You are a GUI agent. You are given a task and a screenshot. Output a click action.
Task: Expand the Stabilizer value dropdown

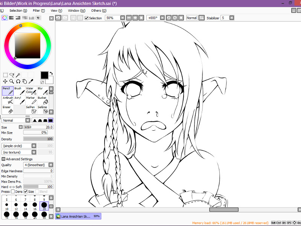tap(232, 18)
